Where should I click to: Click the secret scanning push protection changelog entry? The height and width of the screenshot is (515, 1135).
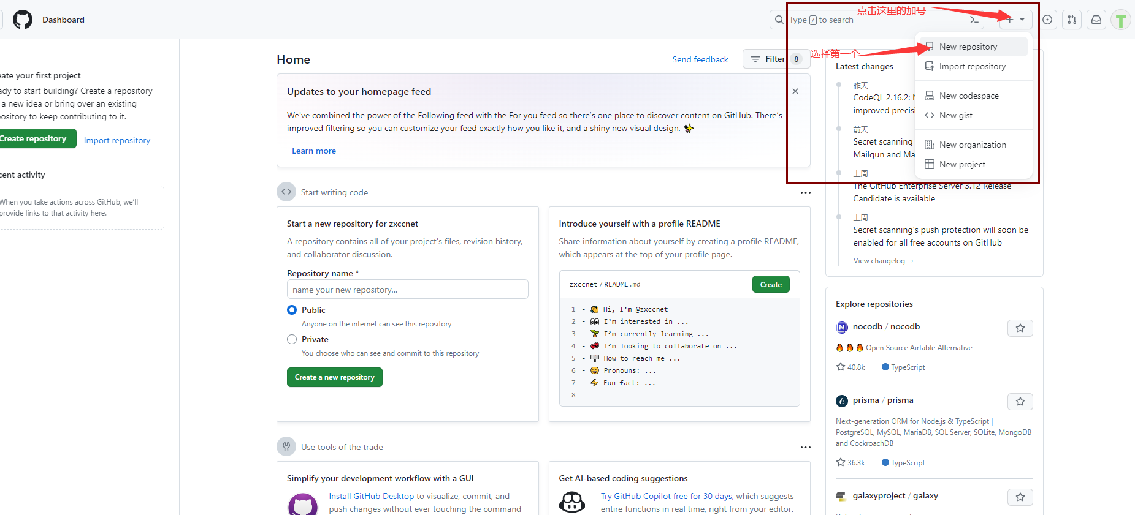point(941,236)
